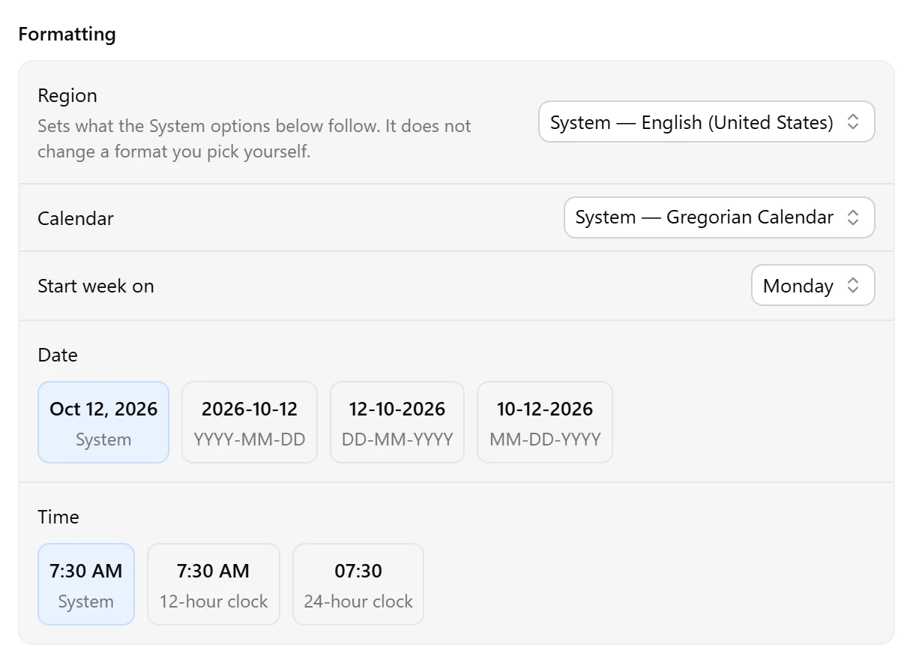Image resolution: width=913 pixels, height=663 pixels.
Task: Click the Start week on label
Action: [96, 286]
